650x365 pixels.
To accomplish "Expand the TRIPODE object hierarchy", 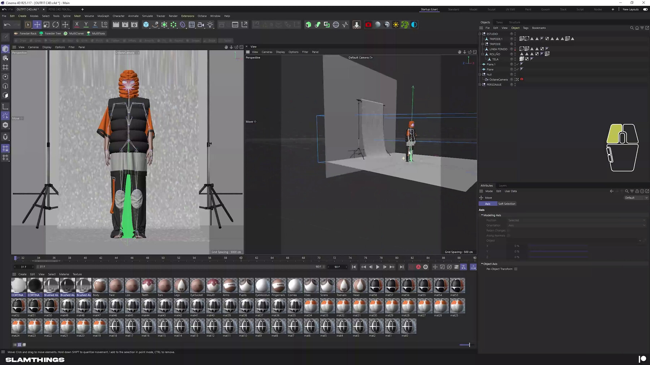I will tap(483, 44).
